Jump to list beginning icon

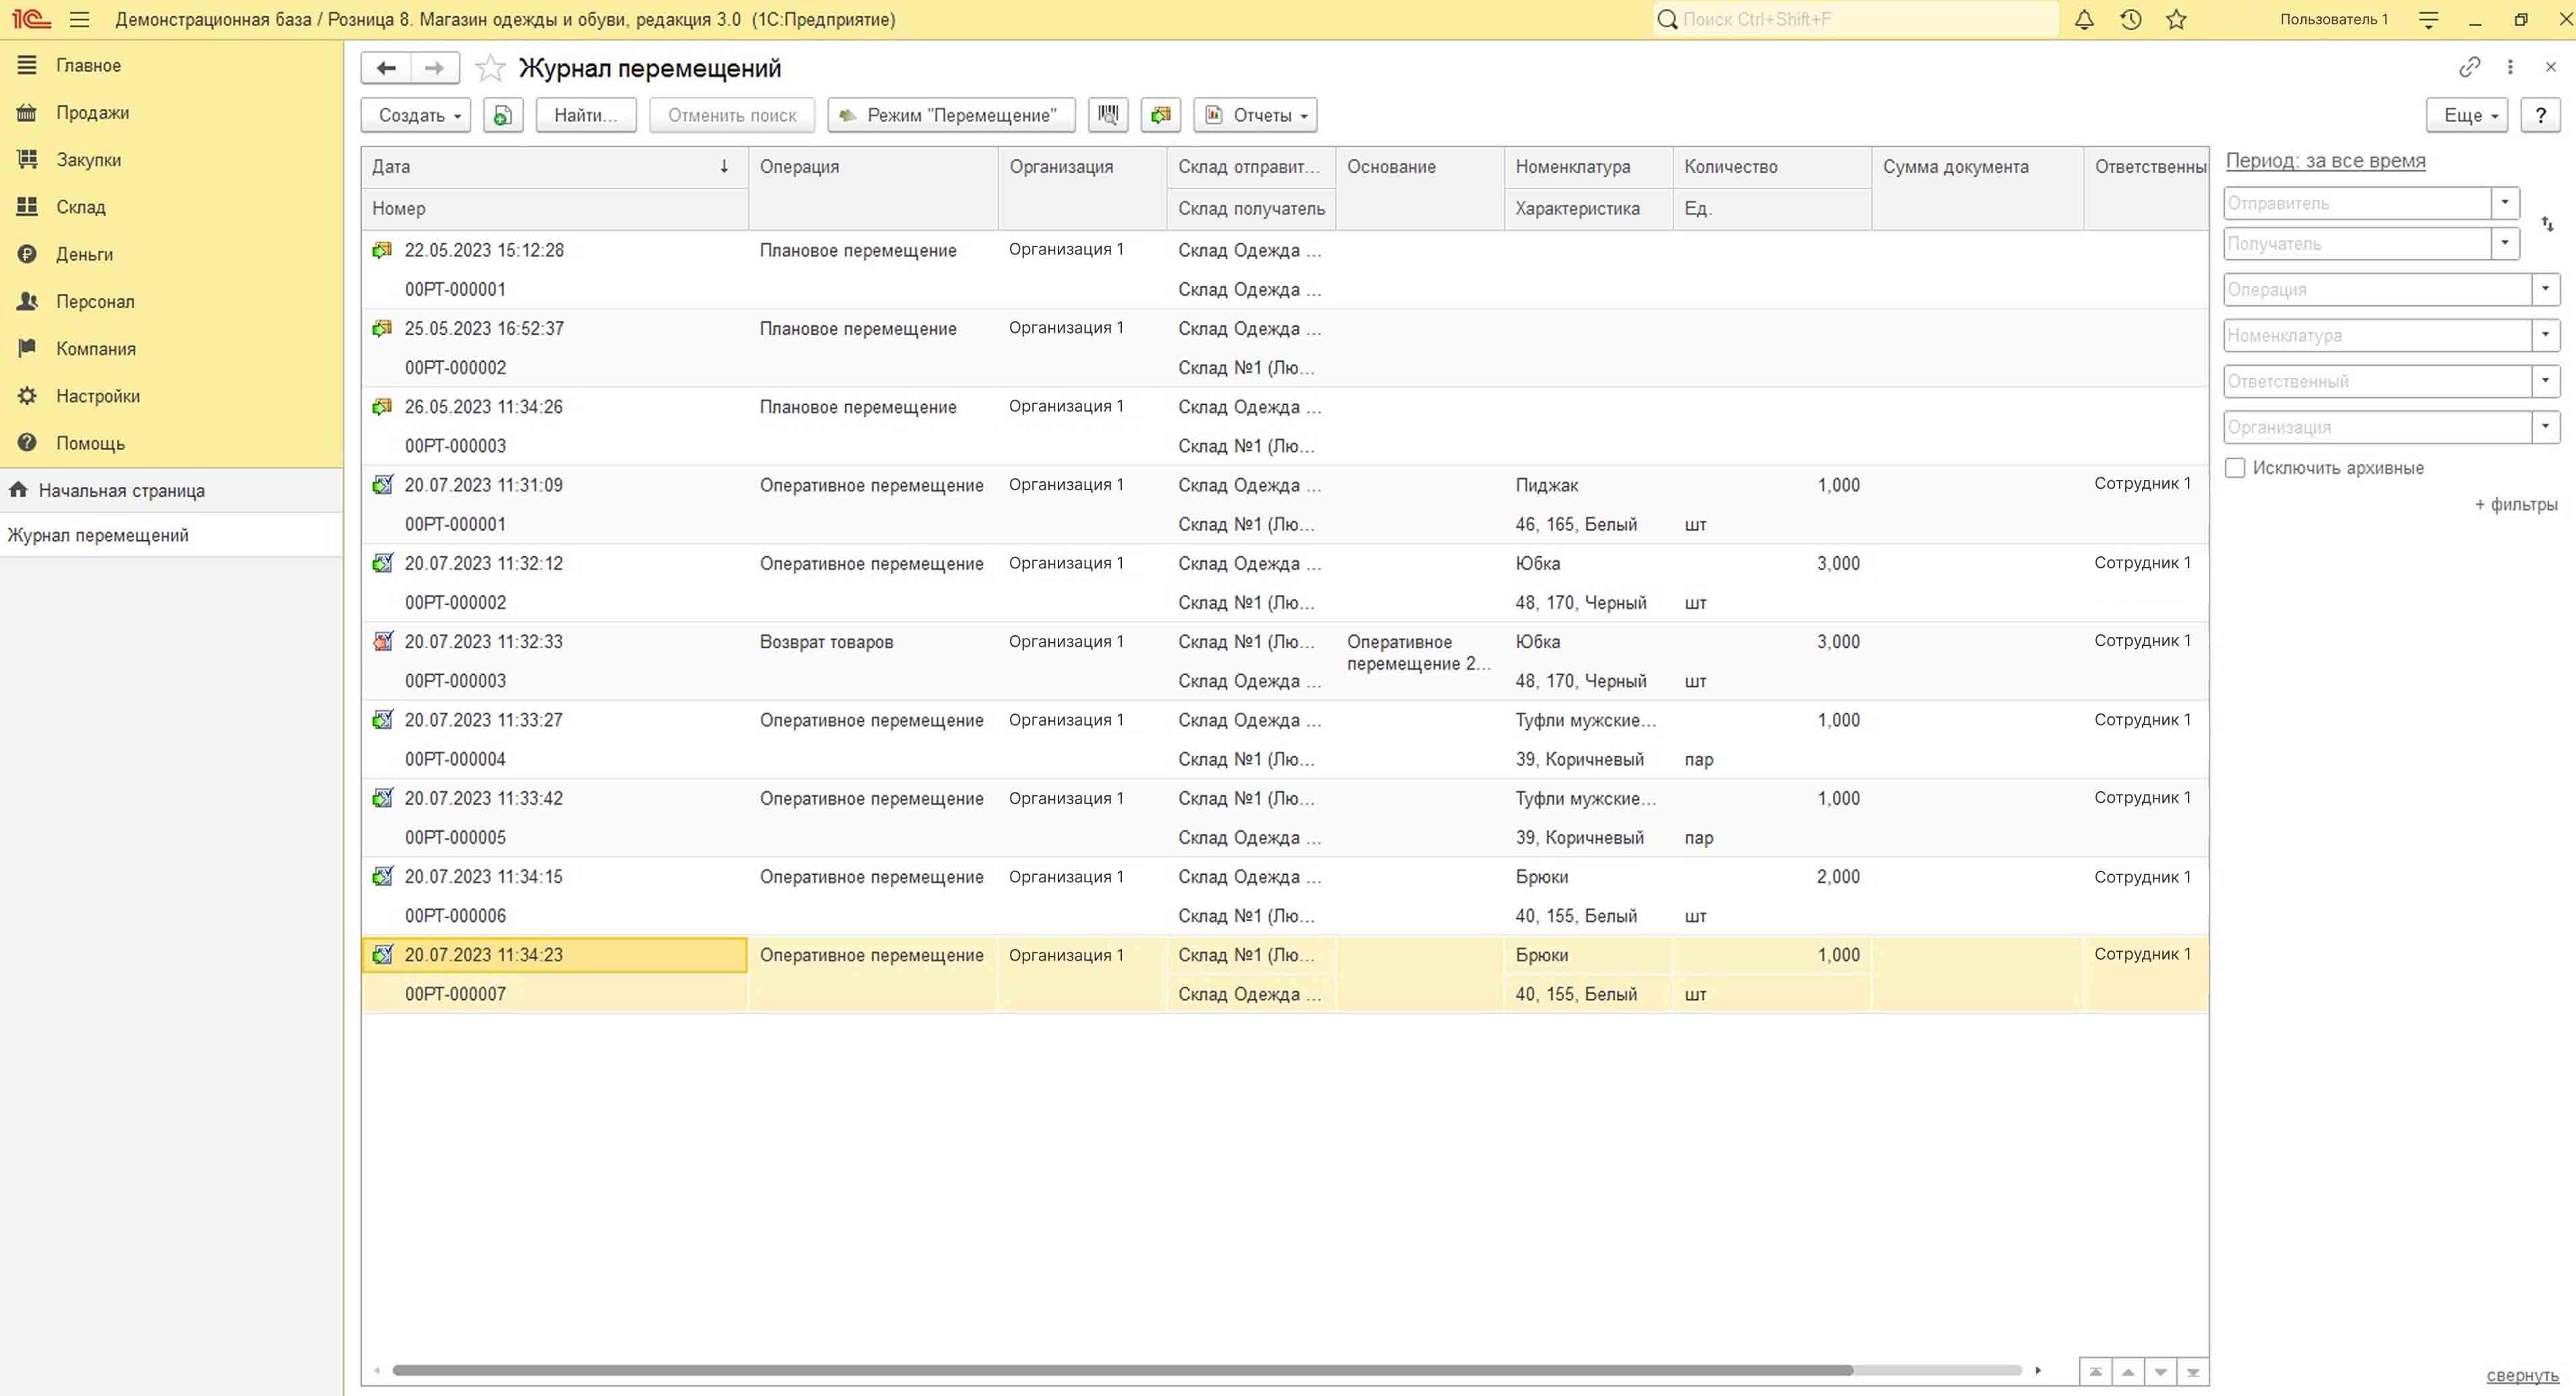point(2095,1371)
